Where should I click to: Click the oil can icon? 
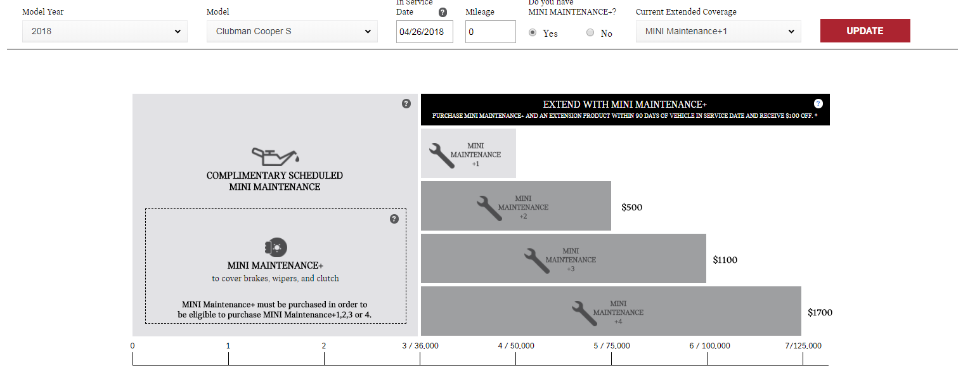(275, 156)
